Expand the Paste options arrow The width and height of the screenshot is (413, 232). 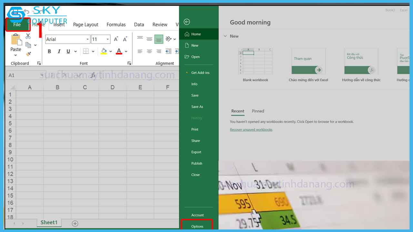pyautogui.click(x=15, y=55)
